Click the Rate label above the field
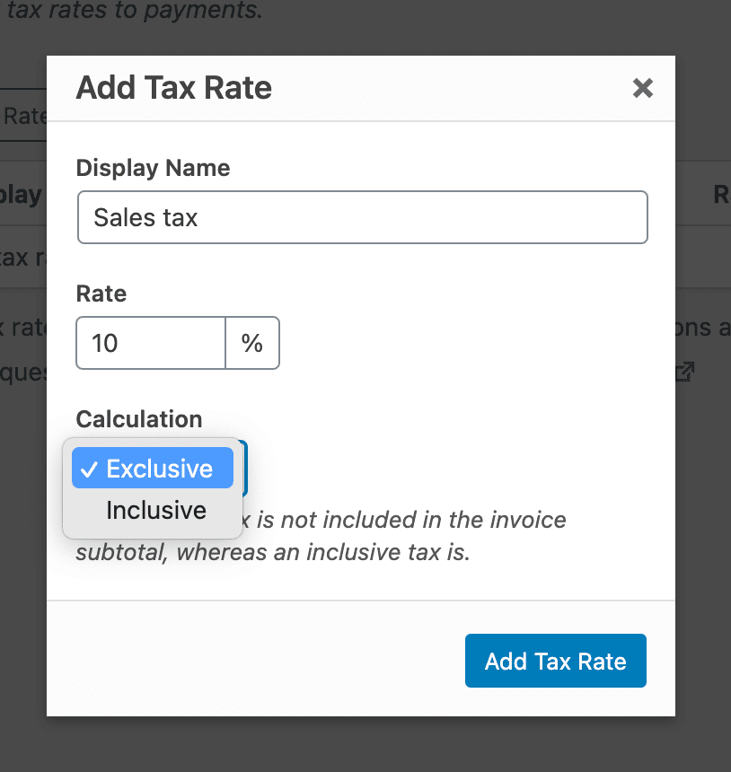This screenshot has height=772, width=731. click(101, 294)
